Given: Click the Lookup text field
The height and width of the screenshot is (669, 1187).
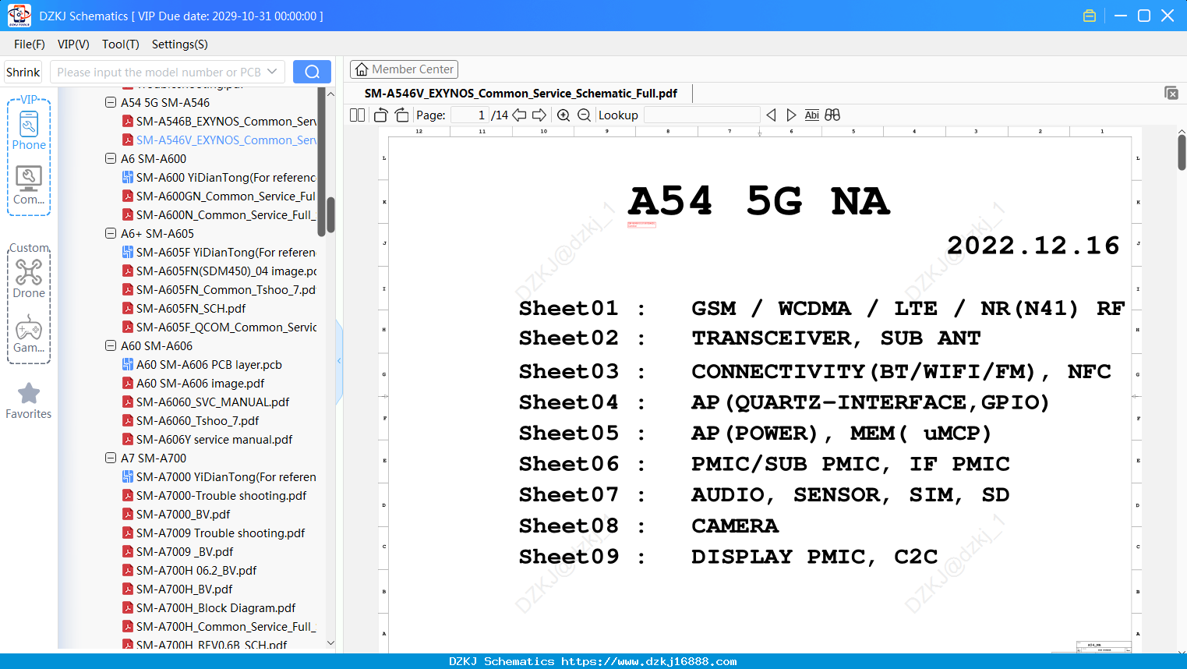Looking at the screenshot, I should 701,115.
